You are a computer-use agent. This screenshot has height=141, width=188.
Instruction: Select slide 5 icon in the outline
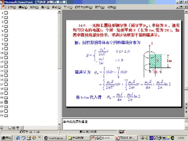pos(6,31)
